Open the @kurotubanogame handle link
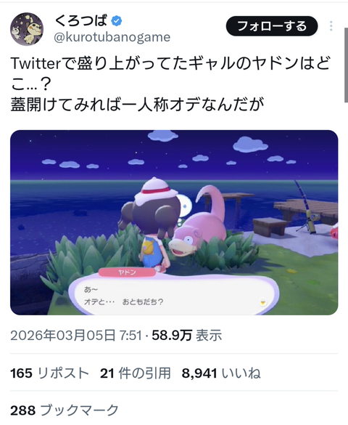 coord(112,37)
